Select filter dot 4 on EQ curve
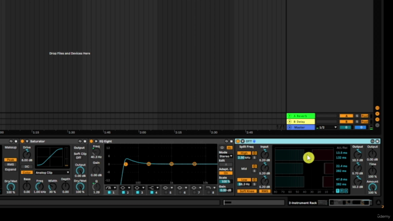The image size is (393, 221). point(195,164)
